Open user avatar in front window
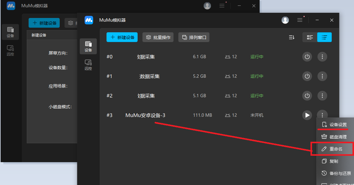Viewport: 354px width, 185px height. (x=285, y=20)
